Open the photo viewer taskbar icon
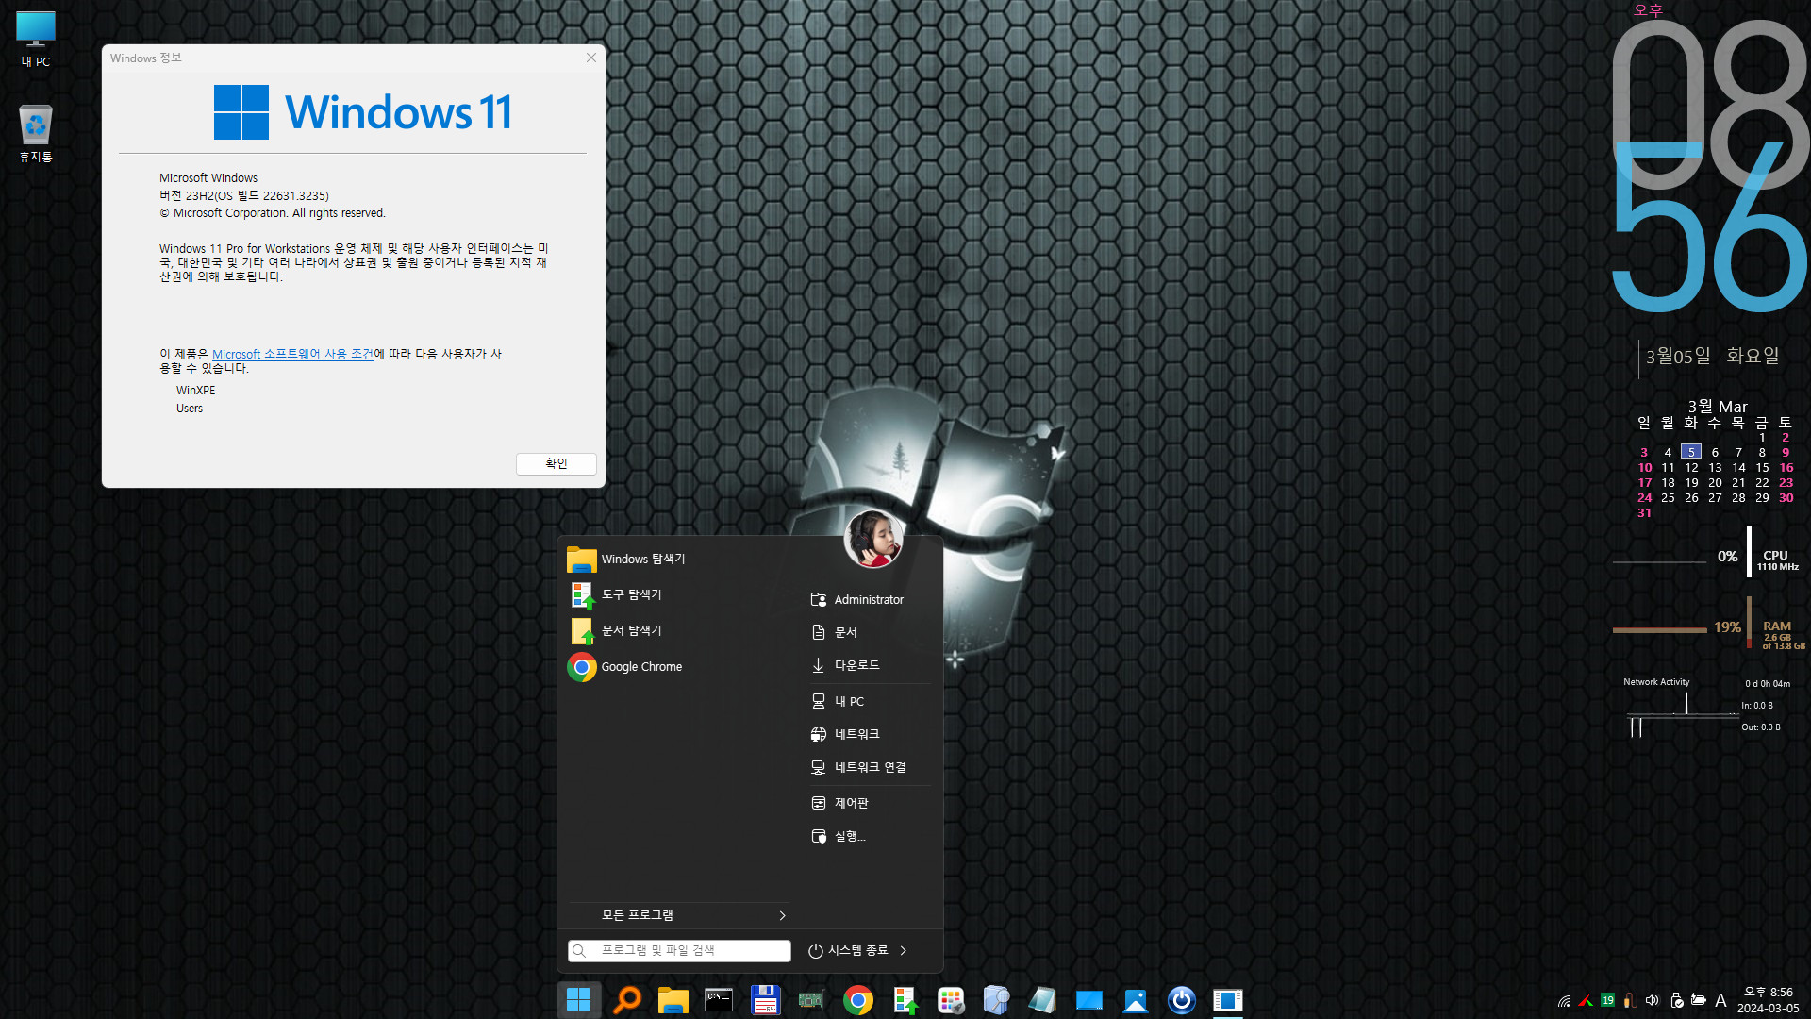The height and width of the screenshot is (1019, 1811). 1135,999
